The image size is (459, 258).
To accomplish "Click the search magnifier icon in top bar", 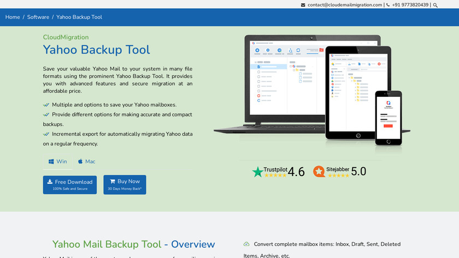I will [x=436, y=5].
